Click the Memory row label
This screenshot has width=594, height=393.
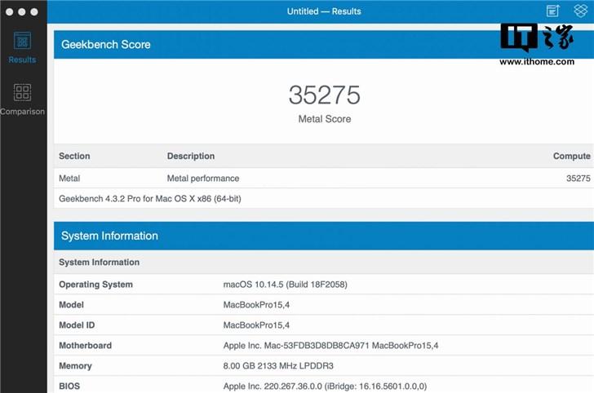[x=75, y=366]
